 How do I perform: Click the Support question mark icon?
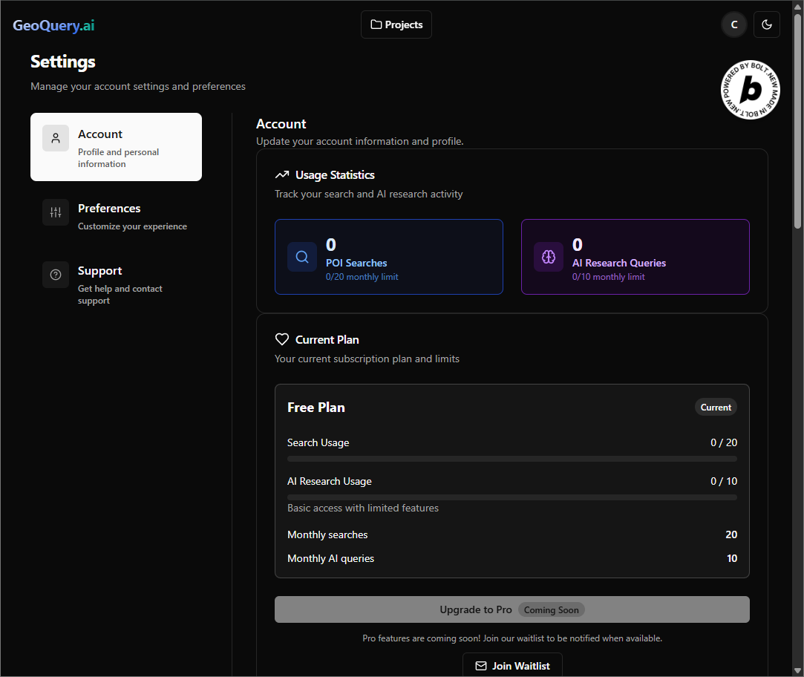(x=56, y=275)
